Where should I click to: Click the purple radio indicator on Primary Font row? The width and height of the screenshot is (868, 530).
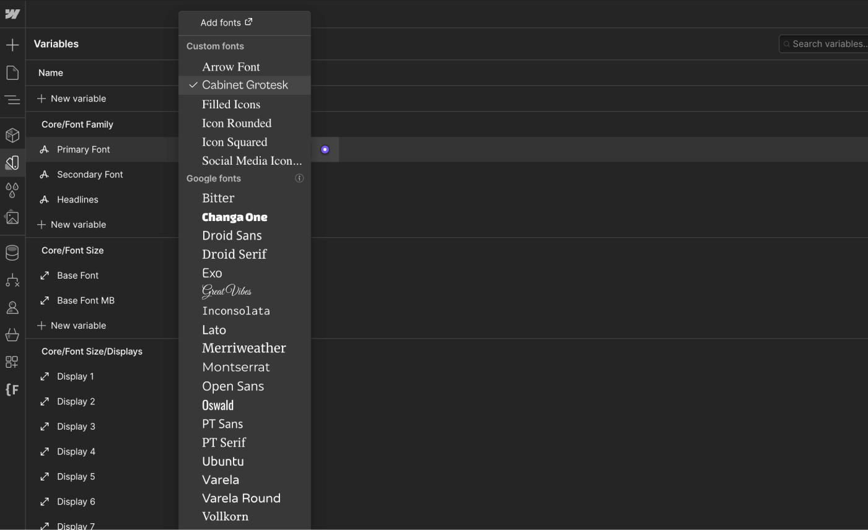tap(325, 149)
